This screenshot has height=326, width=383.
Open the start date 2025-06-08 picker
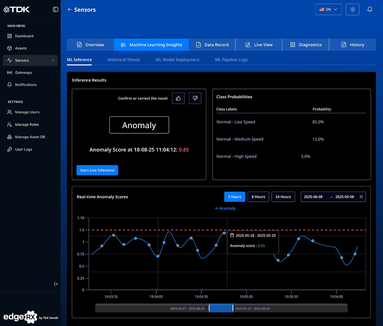[x=313, y=197]
